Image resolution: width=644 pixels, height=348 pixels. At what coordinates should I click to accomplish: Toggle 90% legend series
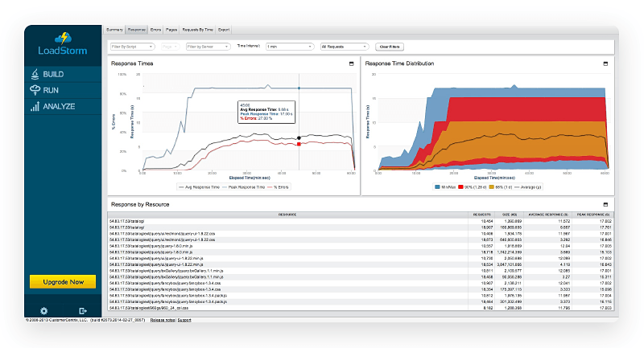473,187
